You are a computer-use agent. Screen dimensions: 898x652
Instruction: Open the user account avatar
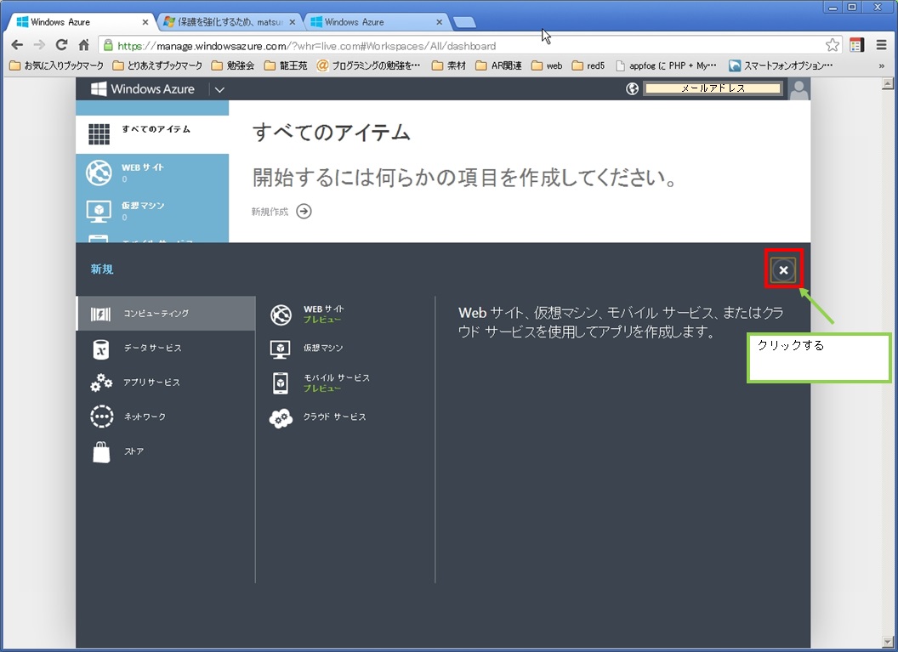click(x=799, y=89)
